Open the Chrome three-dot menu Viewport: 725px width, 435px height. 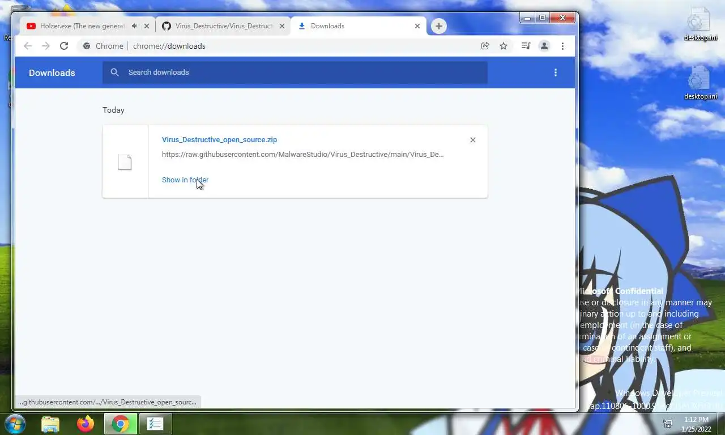[x=562, y=46]
